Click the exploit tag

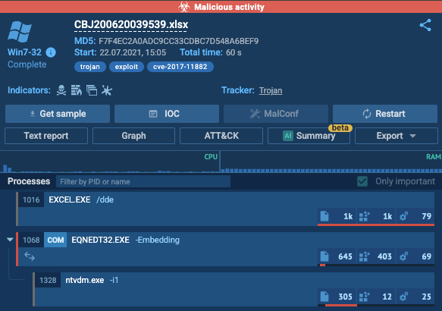pos(127,67)
